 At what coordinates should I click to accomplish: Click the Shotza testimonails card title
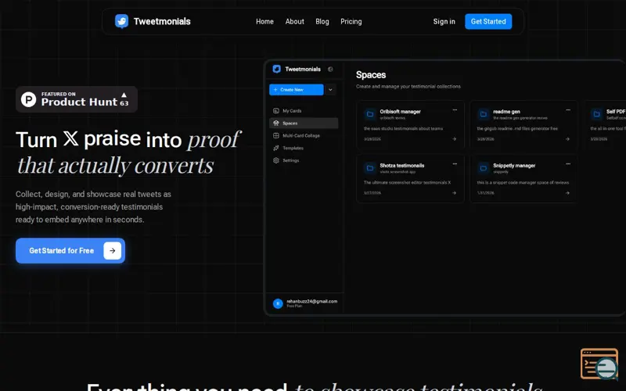(402, 166)
